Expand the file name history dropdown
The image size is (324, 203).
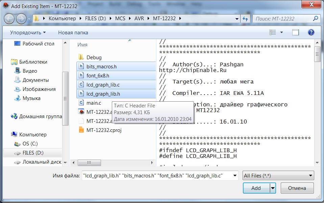pos(234,176)
